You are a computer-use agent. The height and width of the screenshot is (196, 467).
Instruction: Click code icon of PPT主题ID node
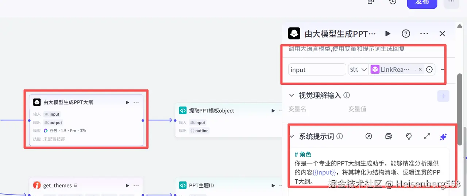[x=182, y=185]
